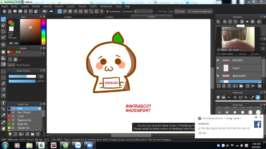Open the Snap menu

[59, 6]
